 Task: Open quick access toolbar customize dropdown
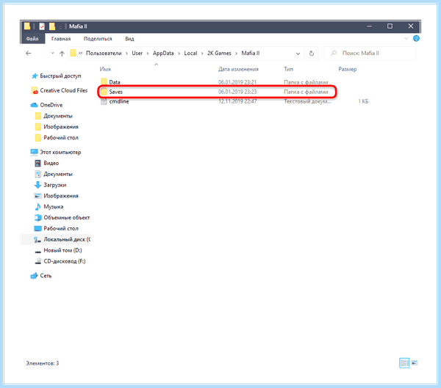(x=60, y=26)
